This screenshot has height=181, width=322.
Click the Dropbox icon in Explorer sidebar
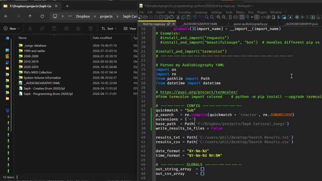pos(8,111)
